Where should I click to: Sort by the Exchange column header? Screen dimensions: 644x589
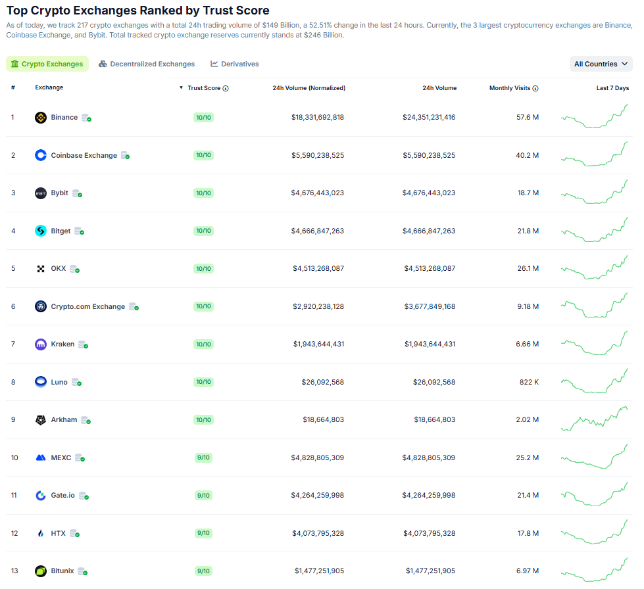click(49, 87)
